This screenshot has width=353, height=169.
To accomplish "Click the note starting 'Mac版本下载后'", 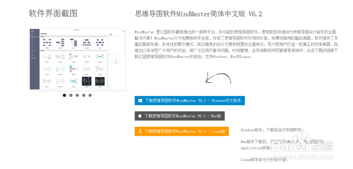I will [x=282, y=145].
